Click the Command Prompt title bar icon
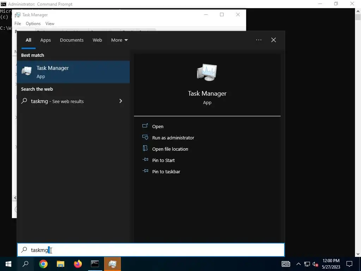This screenshot has height=271, width=361. 4,4
